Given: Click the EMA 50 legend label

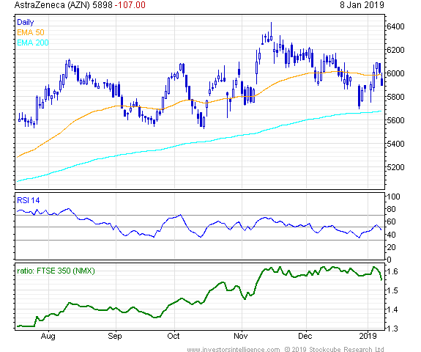Looking at the screenshot, I should point(30,32).
